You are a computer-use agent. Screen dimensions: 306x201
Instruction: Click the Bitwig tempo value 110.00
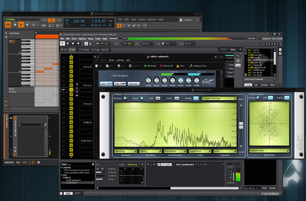pyautogui.click(x=79, y=21)
